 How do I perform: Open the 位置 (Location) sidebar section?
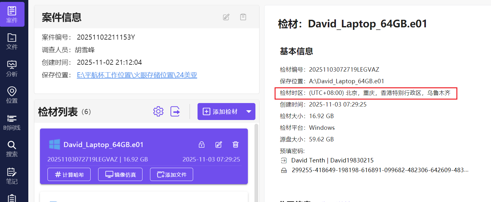[12, 95]
